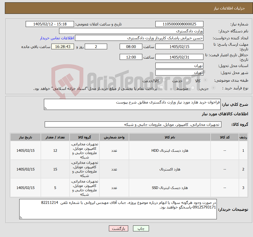Click the item name هارد دیسک اینترنال SSD

pyautogui.click(x=170, y=188)
